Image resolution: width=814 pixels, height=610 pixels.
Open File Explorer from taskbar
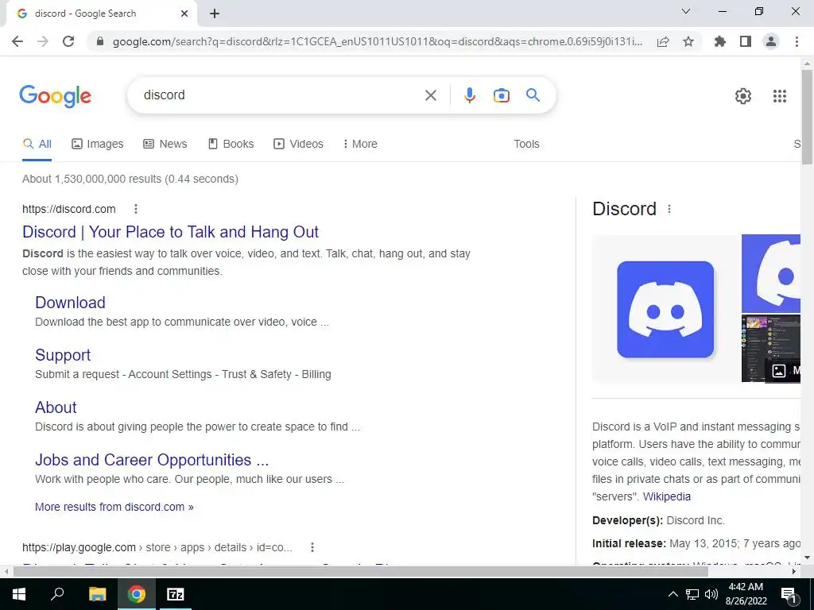[x=97, y=594]
